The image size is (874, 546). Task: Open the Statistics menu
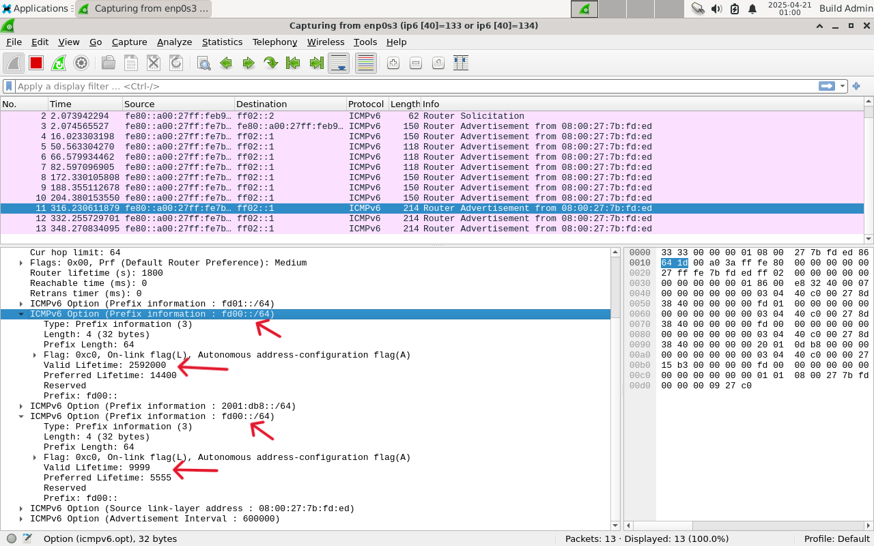click(x=222, y=42)
